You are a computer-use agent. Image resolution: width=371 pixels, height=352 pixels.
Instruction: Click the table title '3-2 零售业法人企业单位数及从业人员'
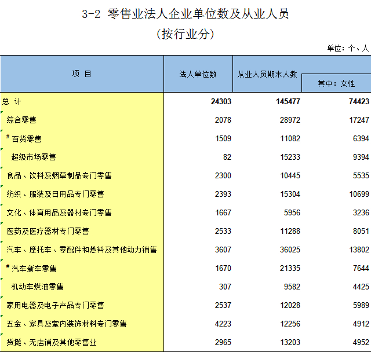[x=185, y=14]
